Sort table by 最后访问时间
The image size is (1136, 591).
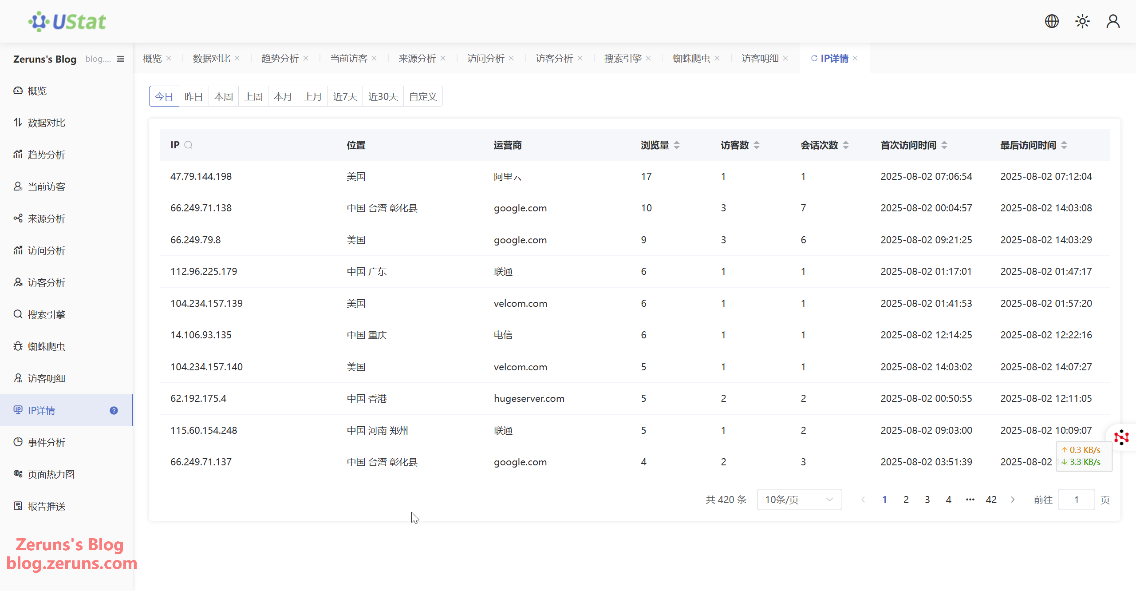click(1064, 145)
